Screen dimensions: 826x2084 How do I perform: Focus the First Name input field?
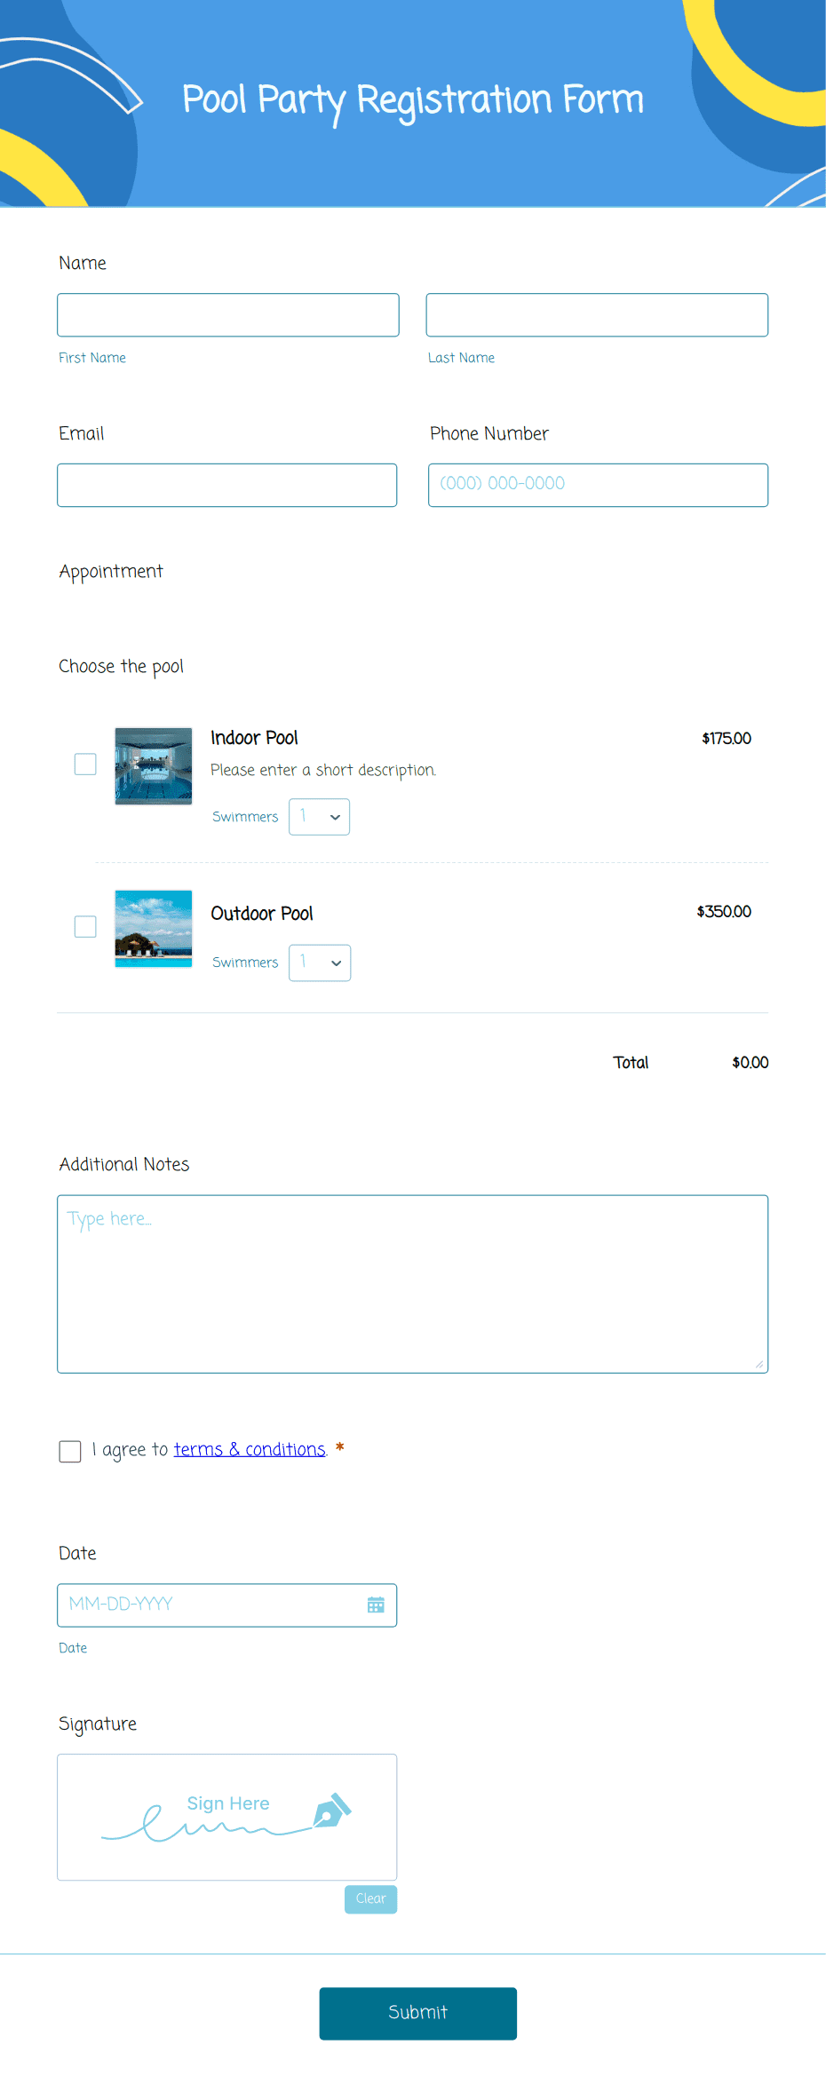click(x=228, y=315)
